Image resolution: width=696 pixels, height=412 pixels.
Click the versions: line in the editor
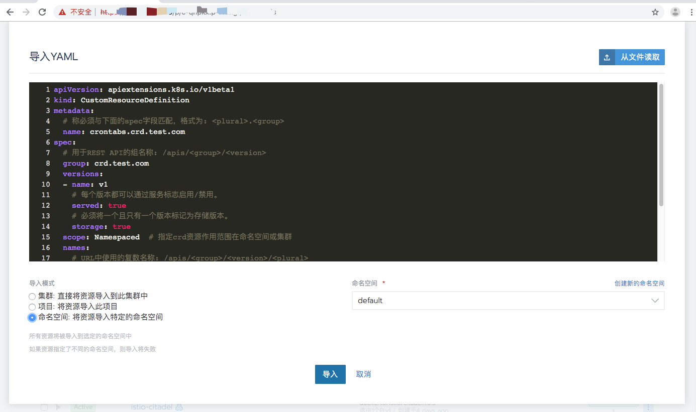pos(83,174)
